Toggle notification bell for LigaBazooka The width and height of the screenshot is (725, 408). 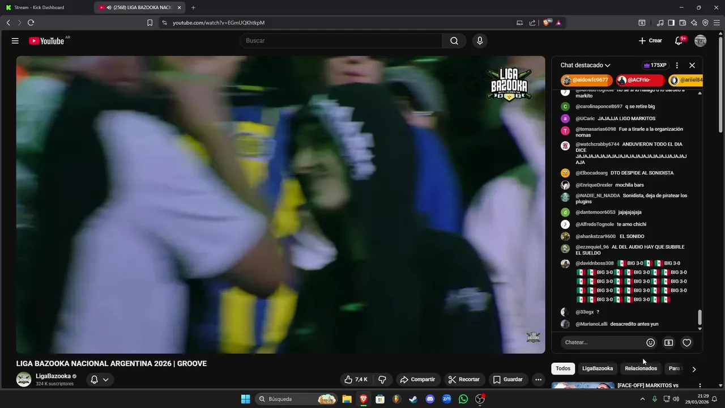click(x=95, y=380)
